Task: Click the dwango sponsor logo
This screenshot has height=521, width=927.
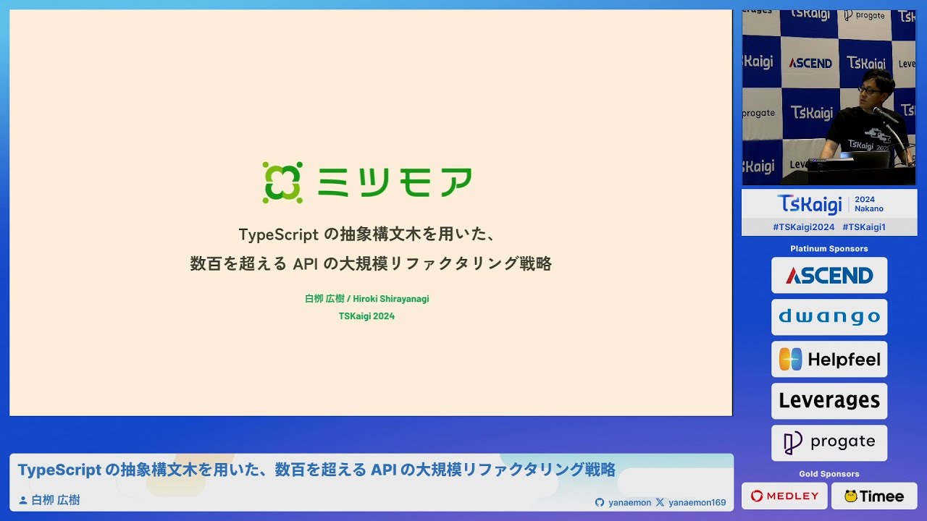Action: (x=829, y=317)
